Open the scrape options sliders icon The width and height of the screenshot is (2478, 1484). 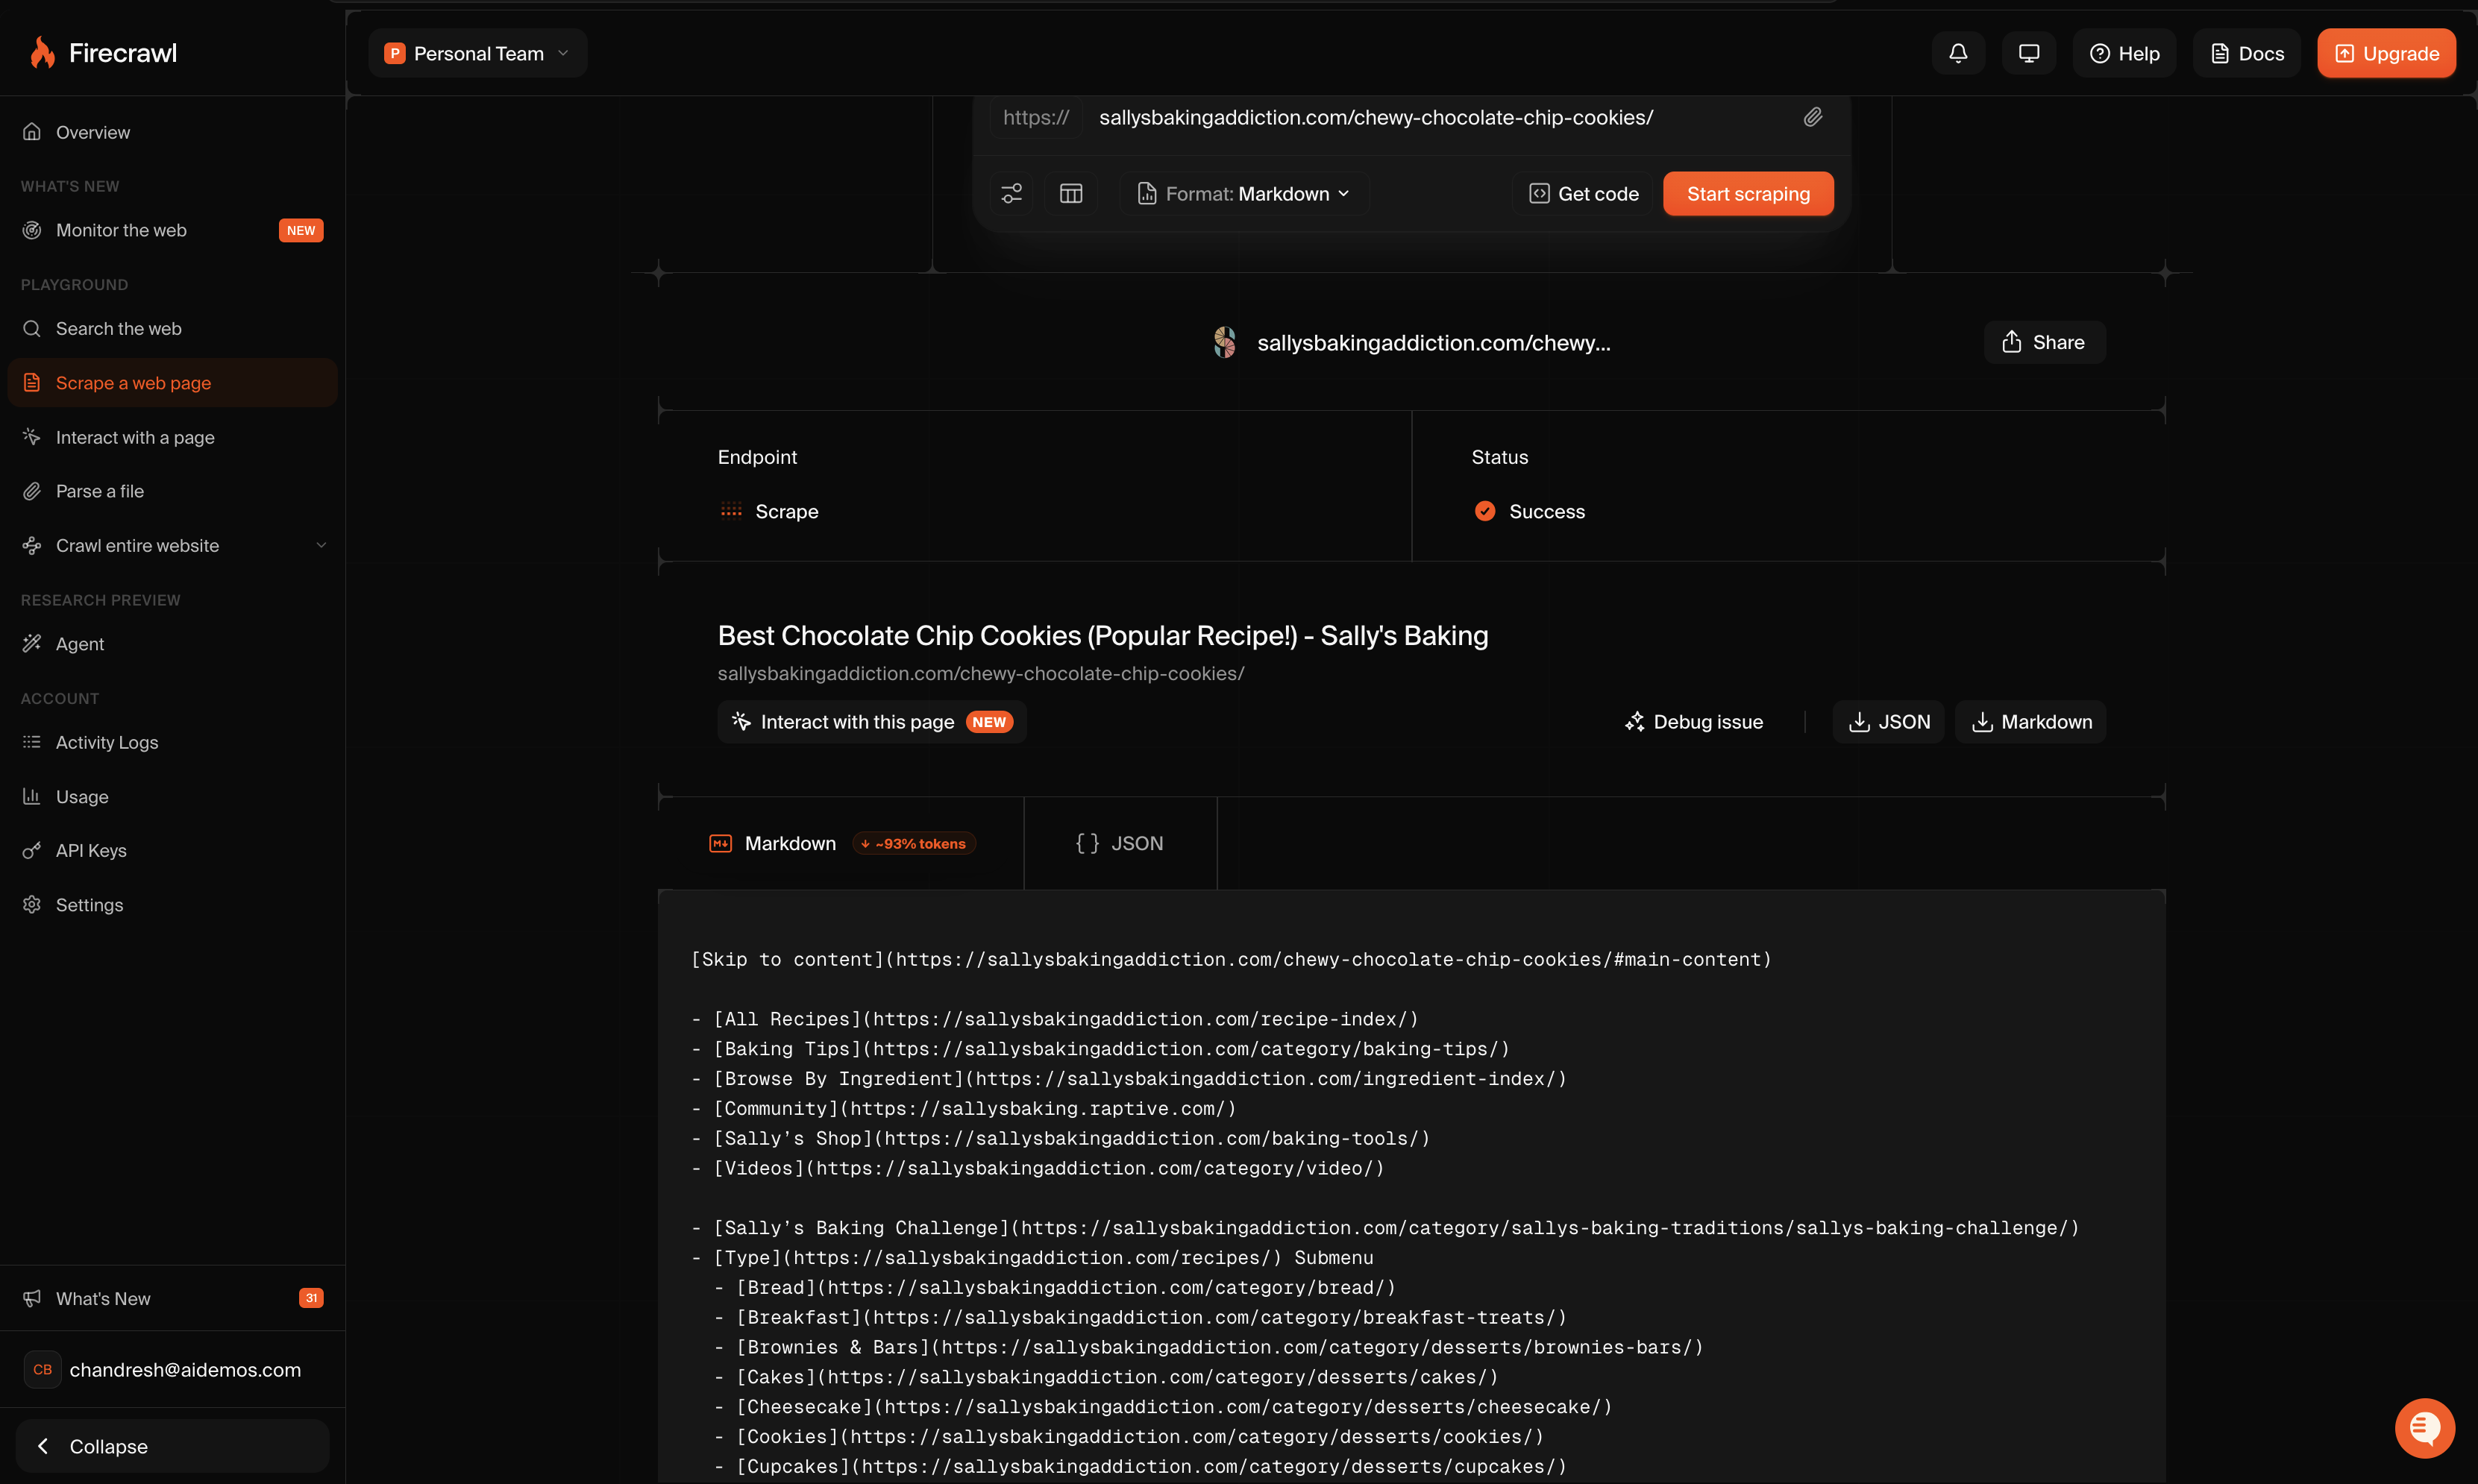[x=1011, y=193]
